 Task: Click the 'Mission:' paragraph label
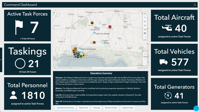(59, 88)
